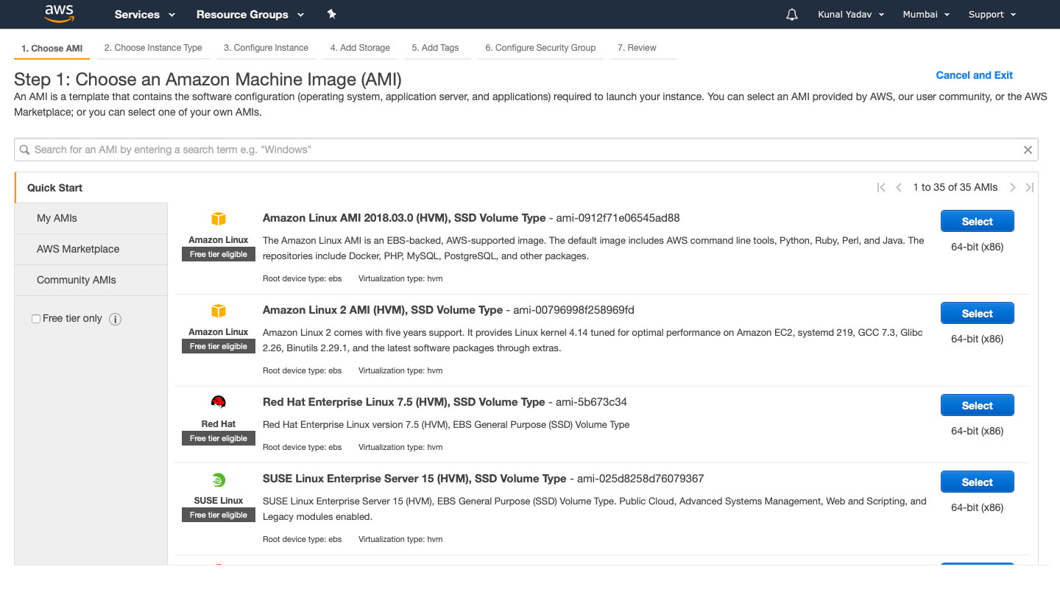Click the Free tier only info icon
1060x609 pixels.
click(x=115, y=319)
